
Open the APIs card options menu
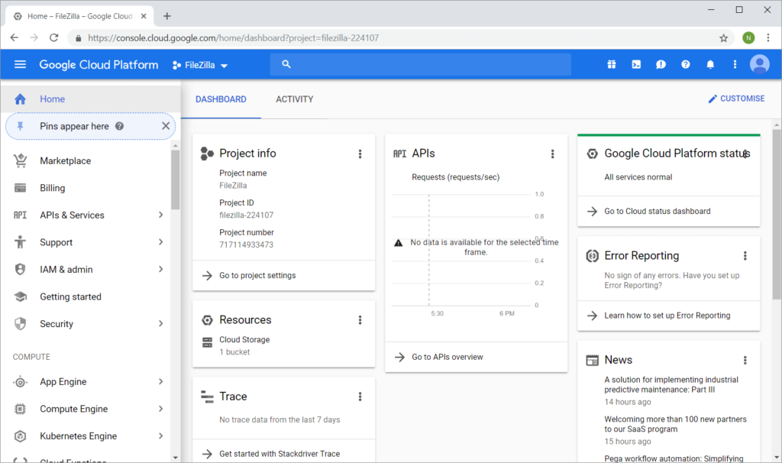click(x=553, y=154)
